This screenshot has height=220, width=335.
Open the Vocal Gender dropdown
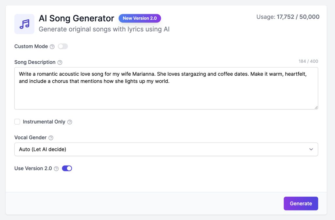coord(166,149)
